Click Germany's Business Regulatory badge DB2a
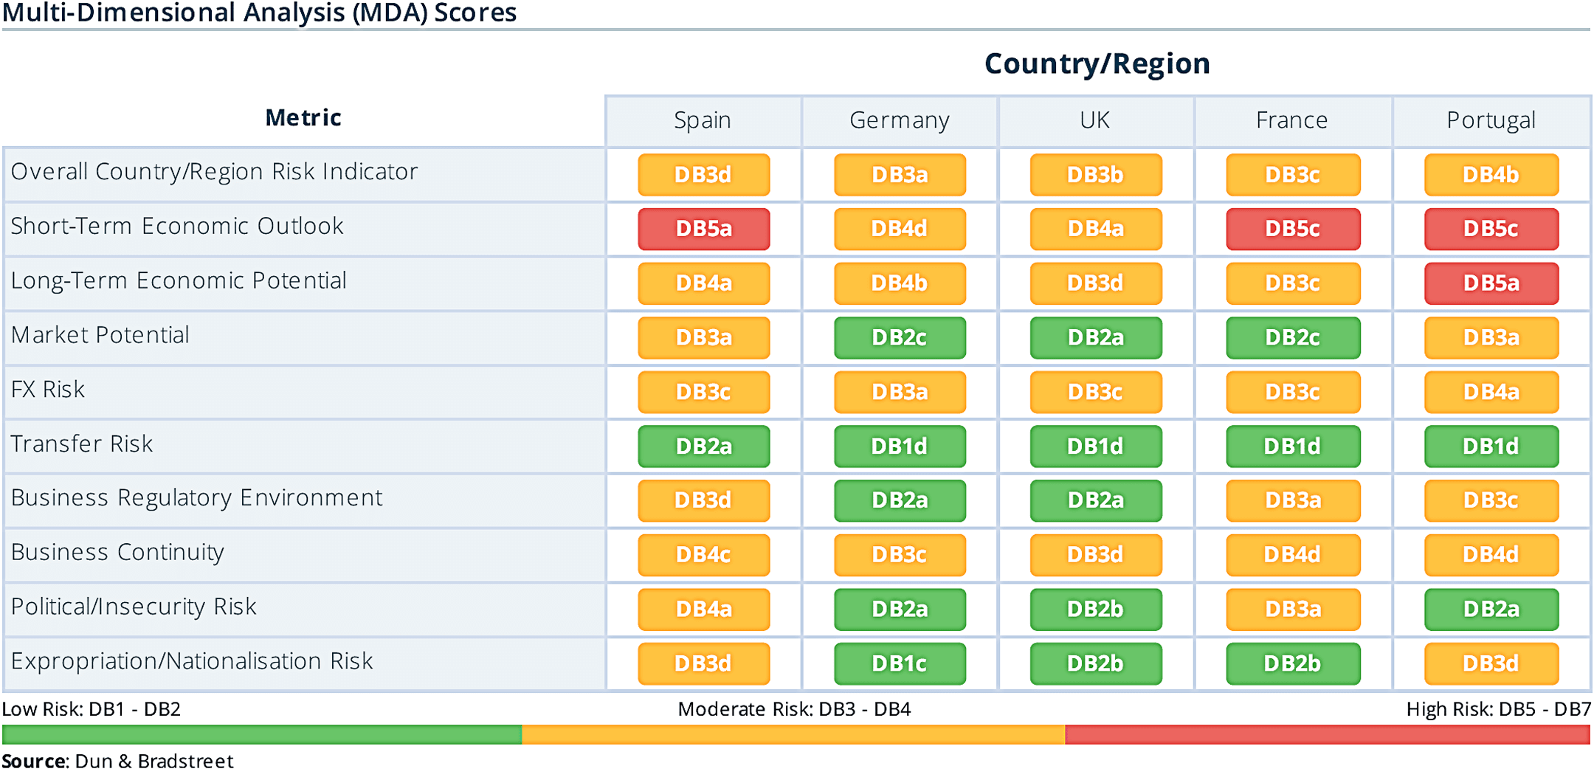Screen dimensions: 1594x780 pyautogui.click(x=900, y=500)
